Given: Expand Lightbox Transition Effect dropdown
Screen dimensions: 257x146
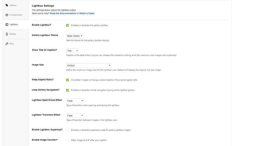Looking at the screenshot, I should 75,116.
